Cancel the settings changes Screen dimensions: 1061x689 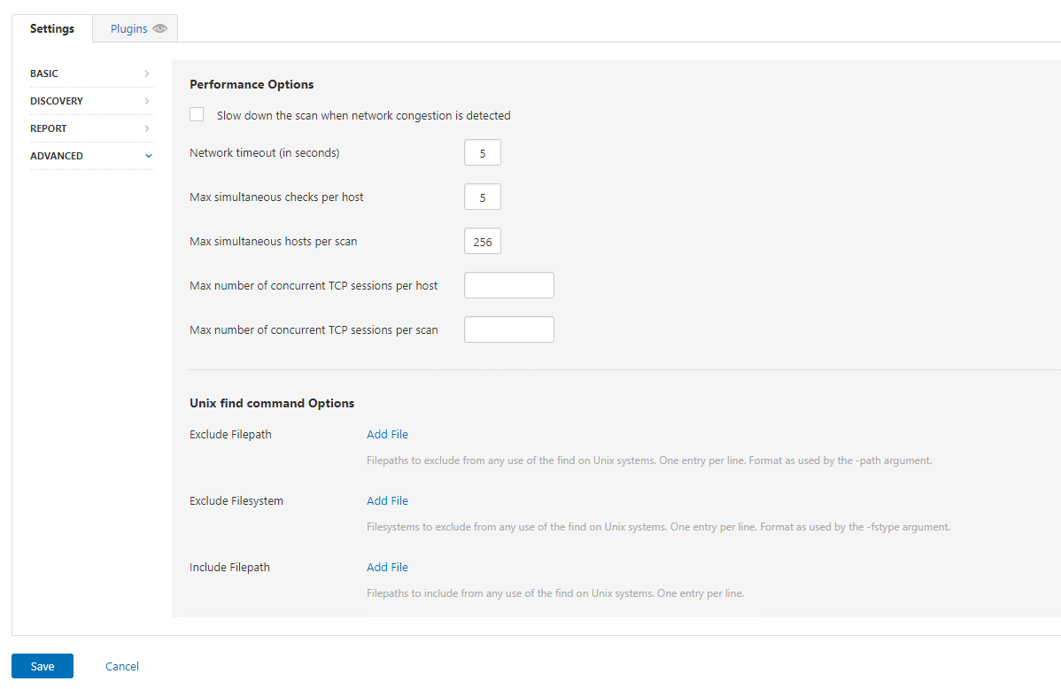122,666
